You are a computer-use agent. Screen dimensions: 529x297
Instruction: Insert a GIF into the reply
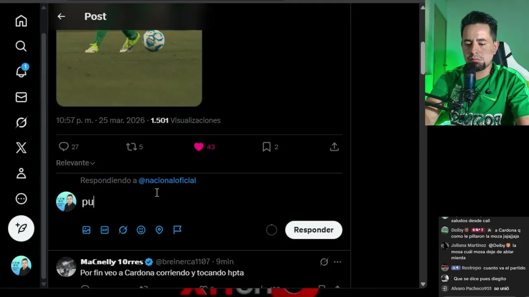(105, 230)
